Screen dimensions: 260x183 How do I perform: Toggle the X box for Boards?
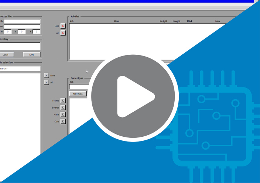pos(63,108)
